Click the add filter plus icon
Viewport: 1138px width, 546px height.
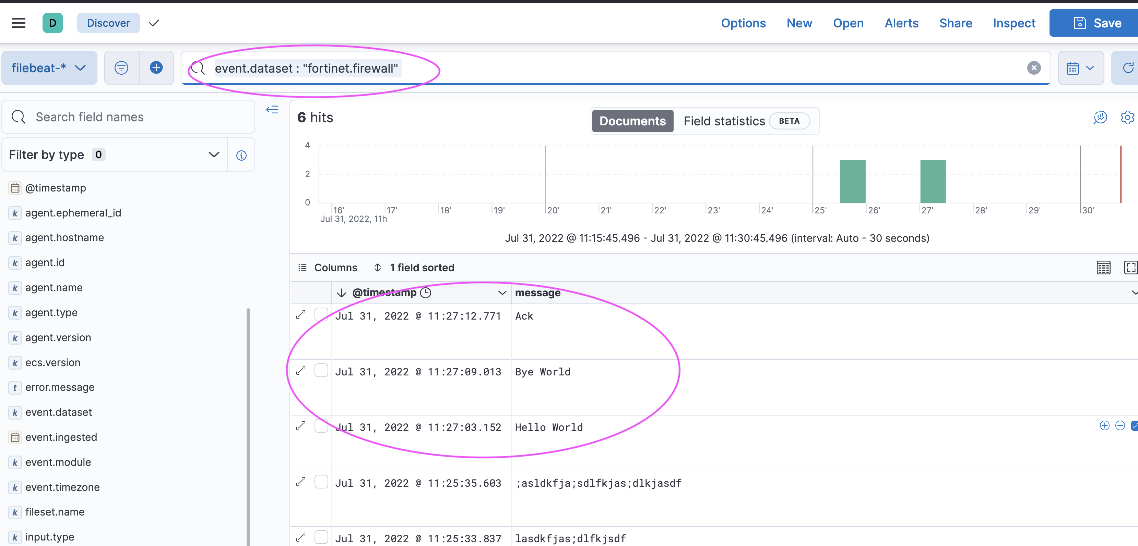156,67
